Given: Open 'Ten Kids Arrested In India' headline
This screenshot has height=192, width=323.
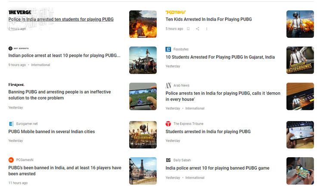Looking at the screenshot, I should click(x=208, y=19).
